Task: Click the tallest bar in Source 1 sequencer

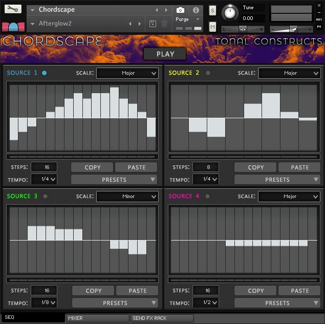Action: (115, 102)
